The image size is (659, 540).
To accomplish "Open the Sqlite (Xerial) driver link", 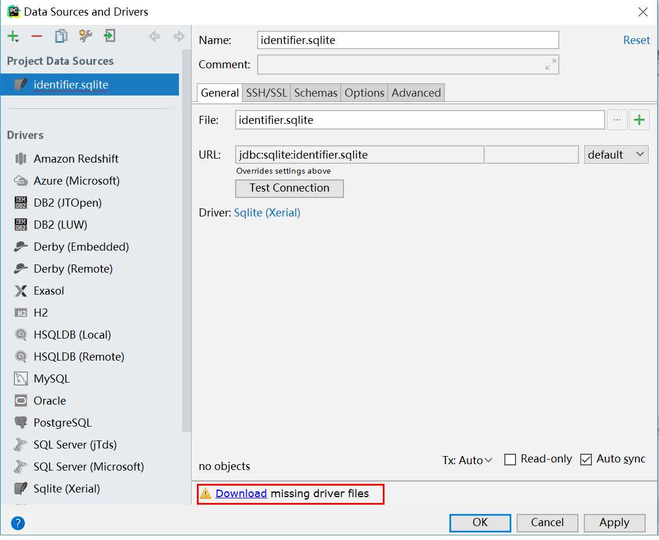I will [267, 212].
